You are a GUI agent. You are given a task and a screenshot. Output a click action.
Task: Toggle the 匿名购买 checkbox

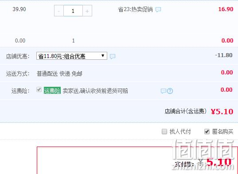[x=207, y=131]
